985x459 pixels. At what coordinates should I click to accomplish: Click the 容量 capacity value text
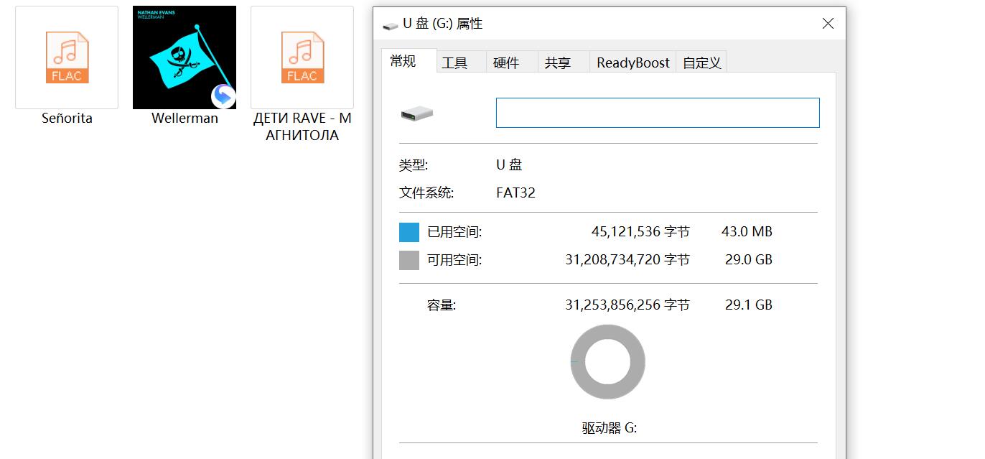pos(627,305)
